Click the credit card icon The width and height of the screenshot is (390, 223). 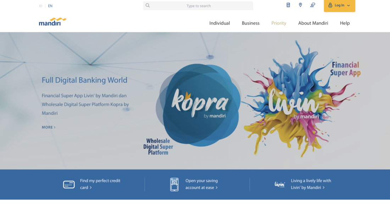(x=69, y=184)
